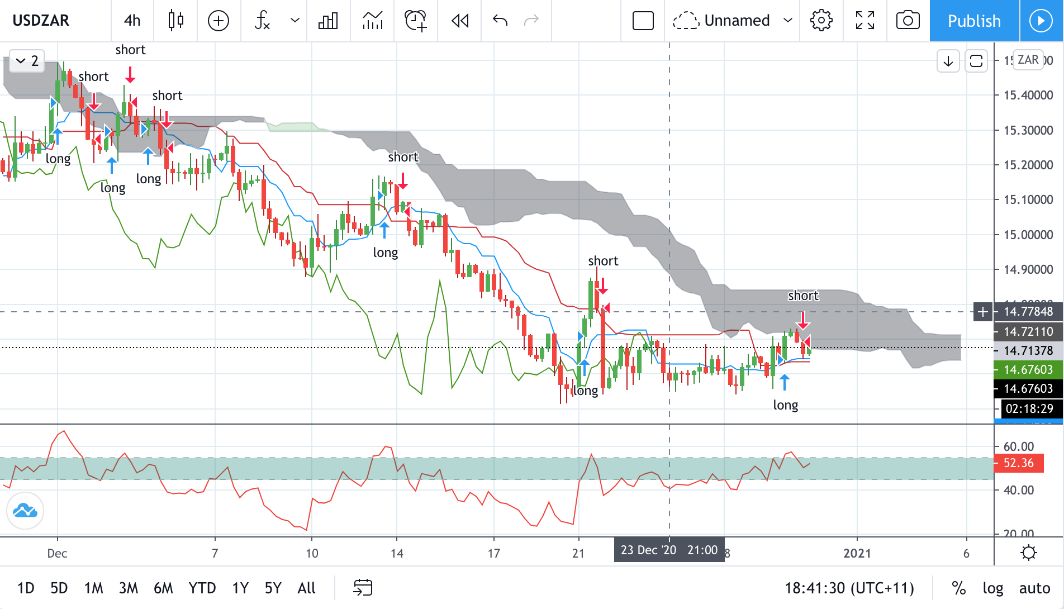Click the 14.77848 crosshair price label

point(1028,312)
